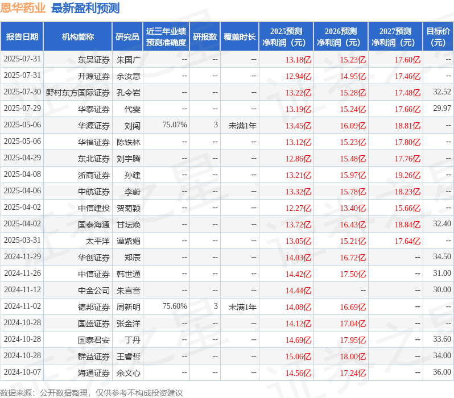Click the 2024-11-12 report date

(x=22, y=290)
